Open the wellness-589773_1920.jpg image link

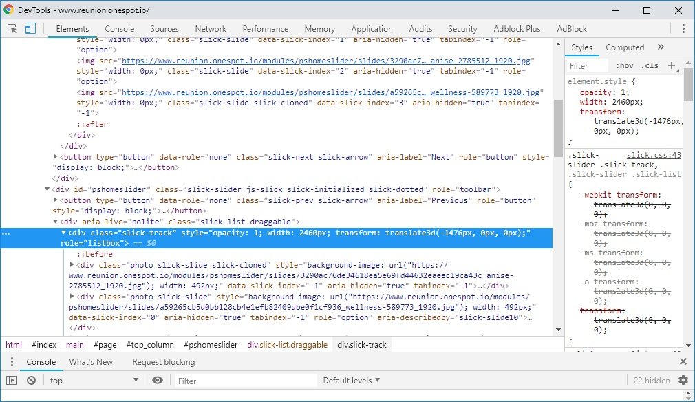pos(330,92)
